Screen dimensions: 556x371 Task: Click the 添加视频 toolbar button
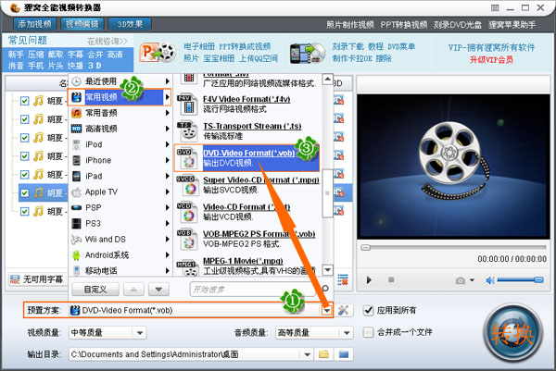tap(35, 24)
